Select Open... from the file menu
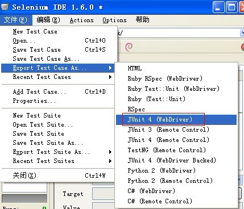The image size is (244, 209). (58, 40)
